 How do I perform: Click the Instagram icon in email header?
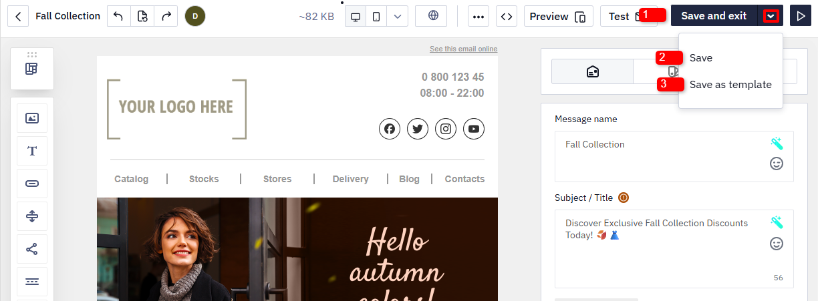[446, 129]
